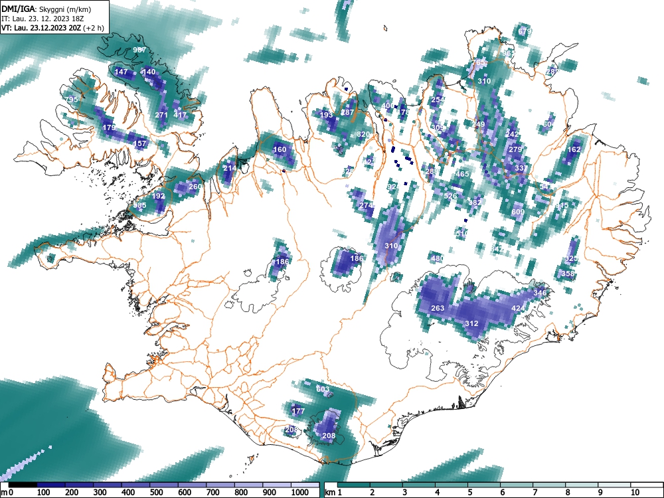Select the 465 visibility label

pos(462,174)
